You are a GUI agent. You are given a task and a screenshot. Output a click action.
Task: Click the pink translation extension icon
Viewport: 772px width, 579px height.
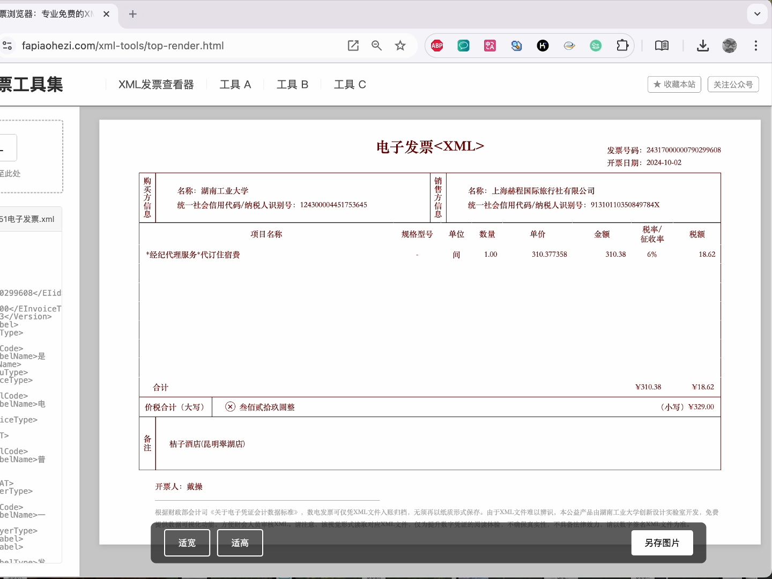pos(489,46)
